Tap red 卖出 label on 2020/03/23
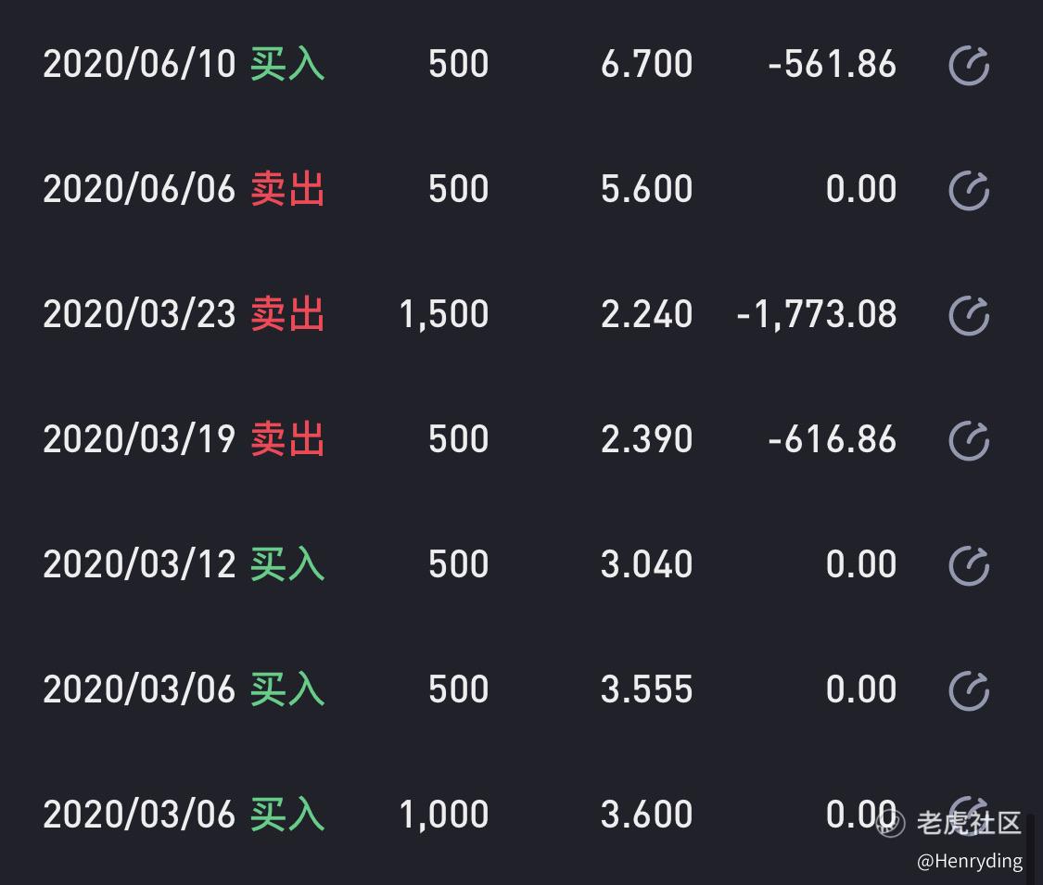The width and height of the screenshot is (1043, 885). tap(287, 314)
